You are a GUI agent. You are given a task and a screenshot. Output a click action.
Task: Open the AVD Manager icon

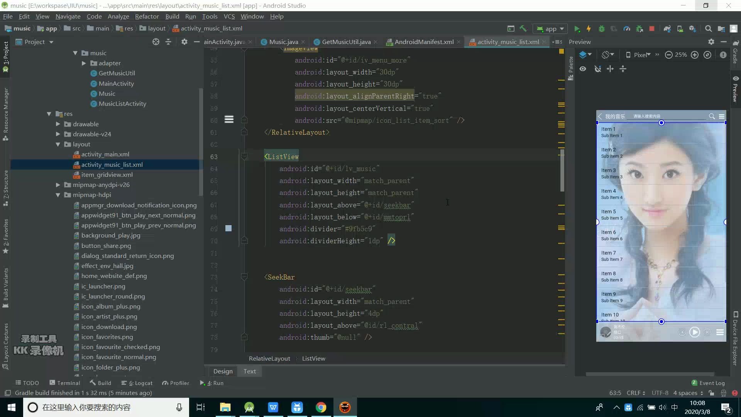(x=680, y=29)
